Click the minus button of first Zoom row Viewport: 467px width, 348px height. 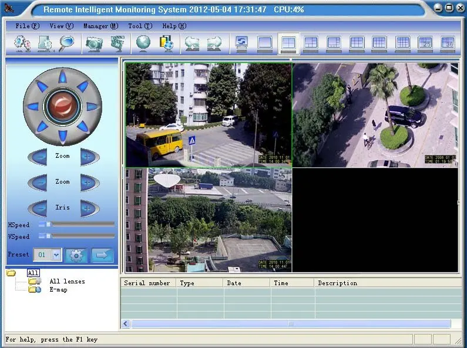[x=38, y=157]
